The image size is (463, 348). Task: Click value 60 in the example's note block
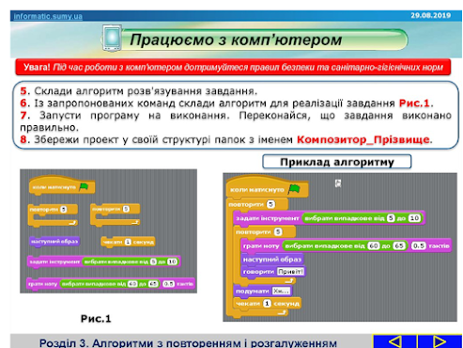tap(374, 245)
